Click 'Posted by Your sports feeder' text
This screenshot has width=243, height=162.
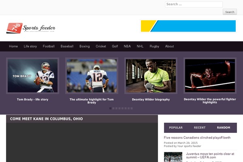click(x=182, y=146)
